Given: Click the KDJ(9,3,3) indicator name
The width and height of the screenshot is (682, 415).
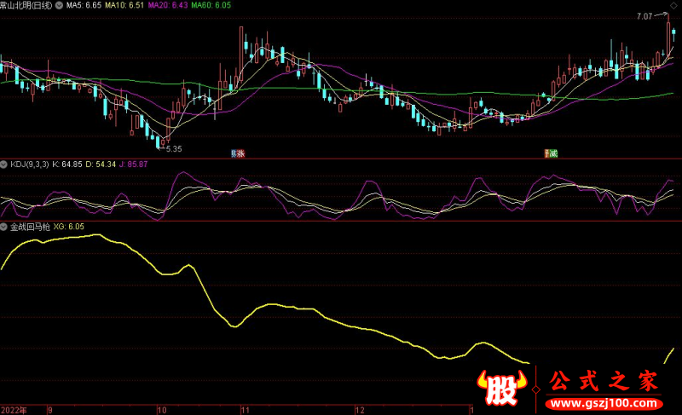Looking at the screenshot, I should (28, 164).
